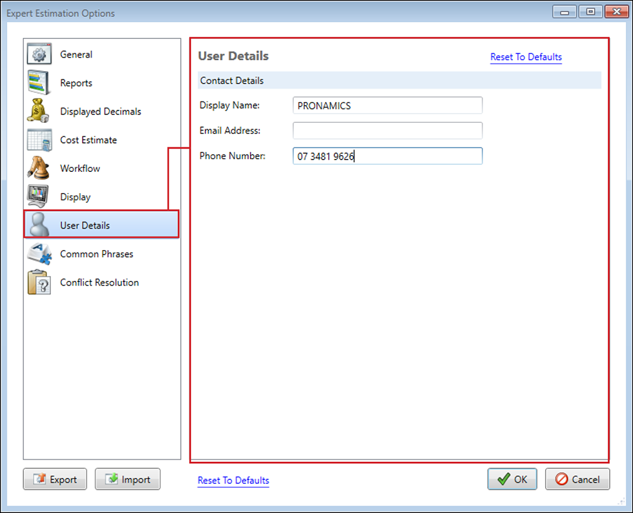The image size is (633, 513).
Task: Click the bottom Reset To Defaults link
Action: click(233, 481)
